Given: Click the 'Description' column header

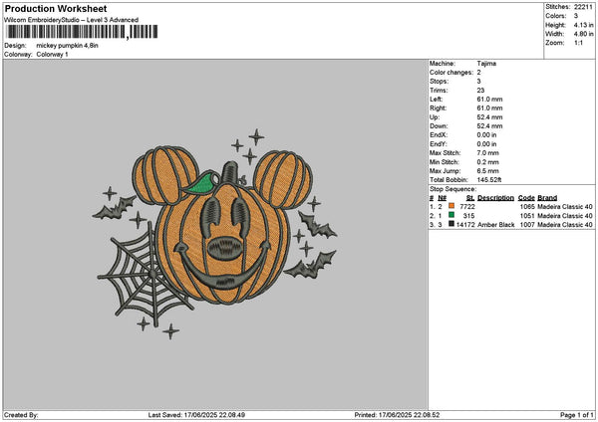Looking at the screenshot, I should 495,198.
